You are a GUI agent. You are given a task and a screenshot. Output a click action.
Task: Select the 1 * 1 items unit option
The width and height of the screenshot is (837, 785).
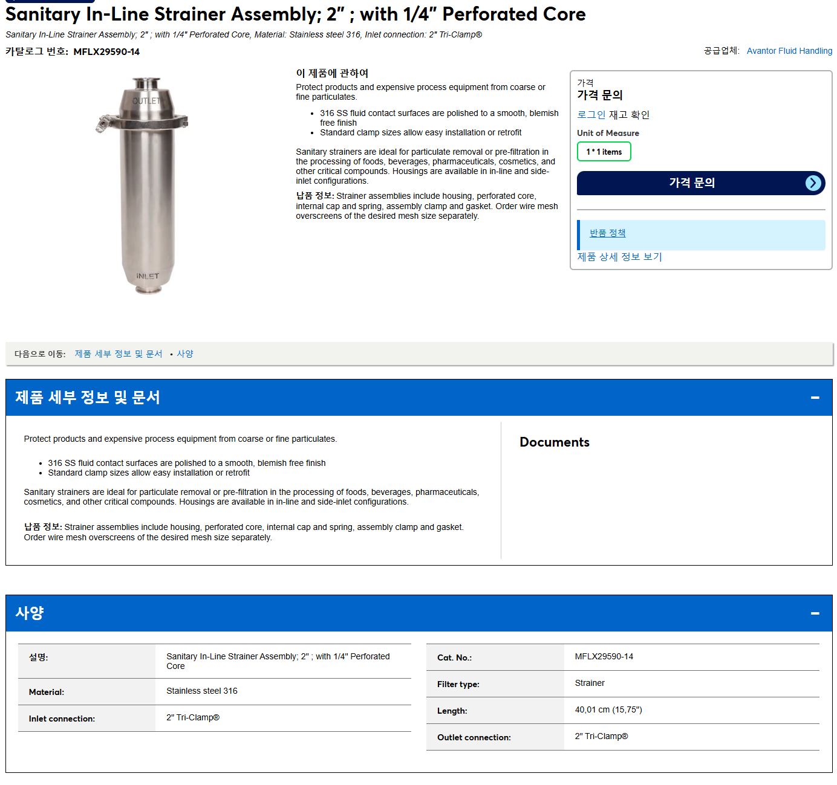pyautogui.click(x=604, y=152)
